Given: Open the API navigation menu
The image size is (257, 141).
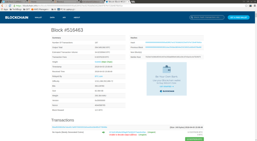Looking at the screenshot, I should pos(64,17).
